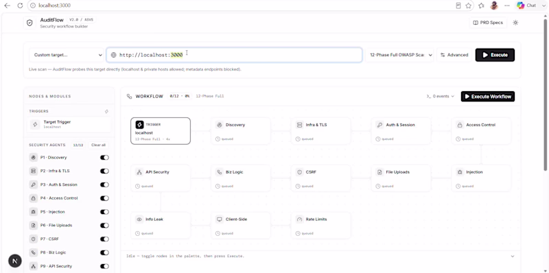The width and height of the screenshot is (549, 273).
Task: Click the browser back arrow
Action: (7, 5)
